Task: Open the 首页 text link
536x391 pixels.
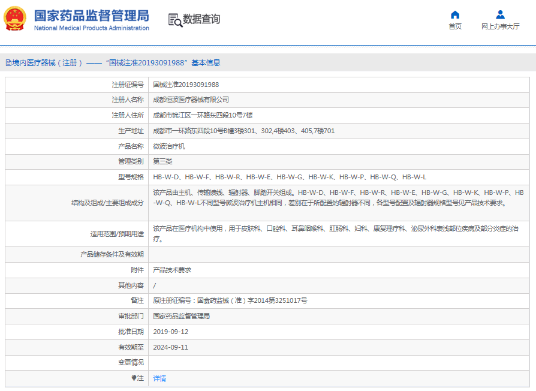Action: 455,26
